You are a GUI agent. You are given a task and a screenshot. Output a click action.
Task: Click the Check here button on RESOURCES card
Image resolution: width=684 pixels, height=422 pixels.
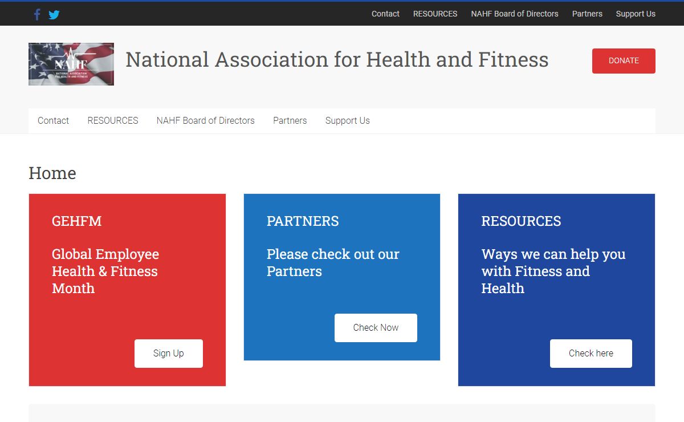point(591,354)
